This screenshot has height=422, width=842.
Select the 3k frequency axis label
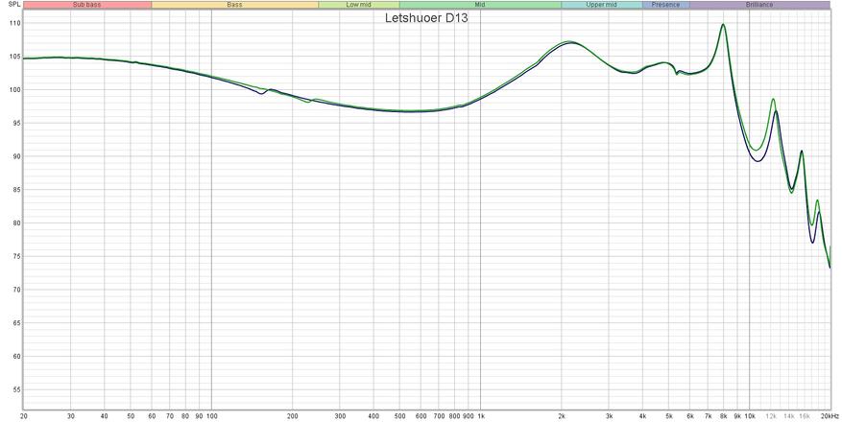609,416
